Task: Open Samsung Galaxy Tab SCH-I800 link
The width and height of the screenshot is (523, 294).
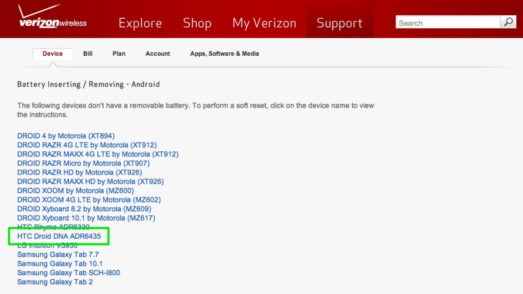Action: pyautogui.click(x=68, y=273)
